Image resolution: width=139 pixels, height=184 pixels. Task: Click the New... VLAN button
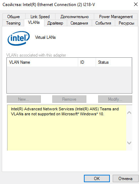[24, 99]
